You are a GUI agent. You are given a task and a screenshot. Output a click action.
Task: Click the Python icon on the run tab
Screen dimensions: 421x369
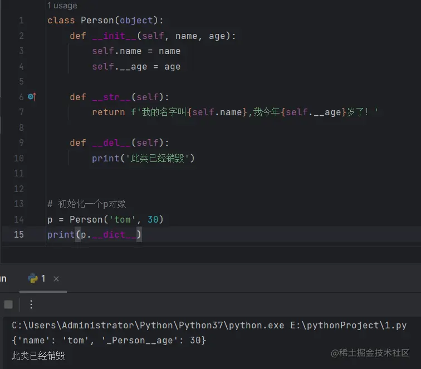(x=33, y=279)
